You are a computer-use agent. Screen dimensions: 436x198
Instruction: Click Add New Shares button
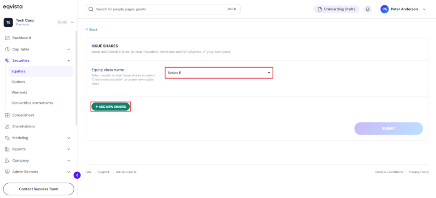pos(110,106)
